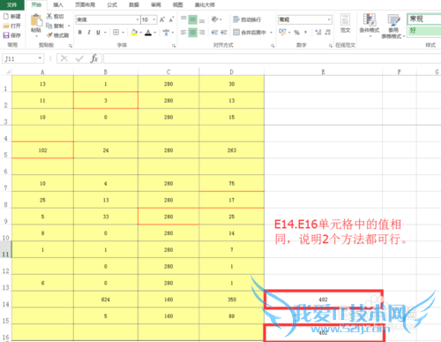This screenshot has height=342, width=441.
Task: Click the 剪切 (Cut) scissors icon
Action: [x=49, y=16]
